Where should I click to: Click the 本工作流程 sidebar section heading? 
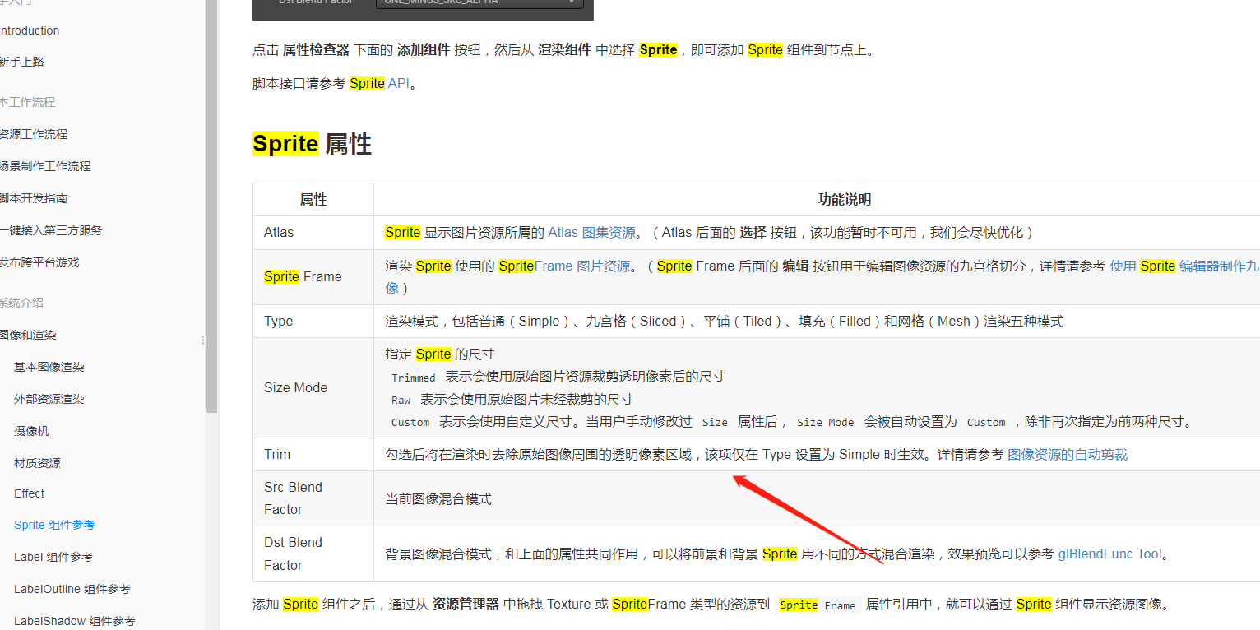point(27,102)
